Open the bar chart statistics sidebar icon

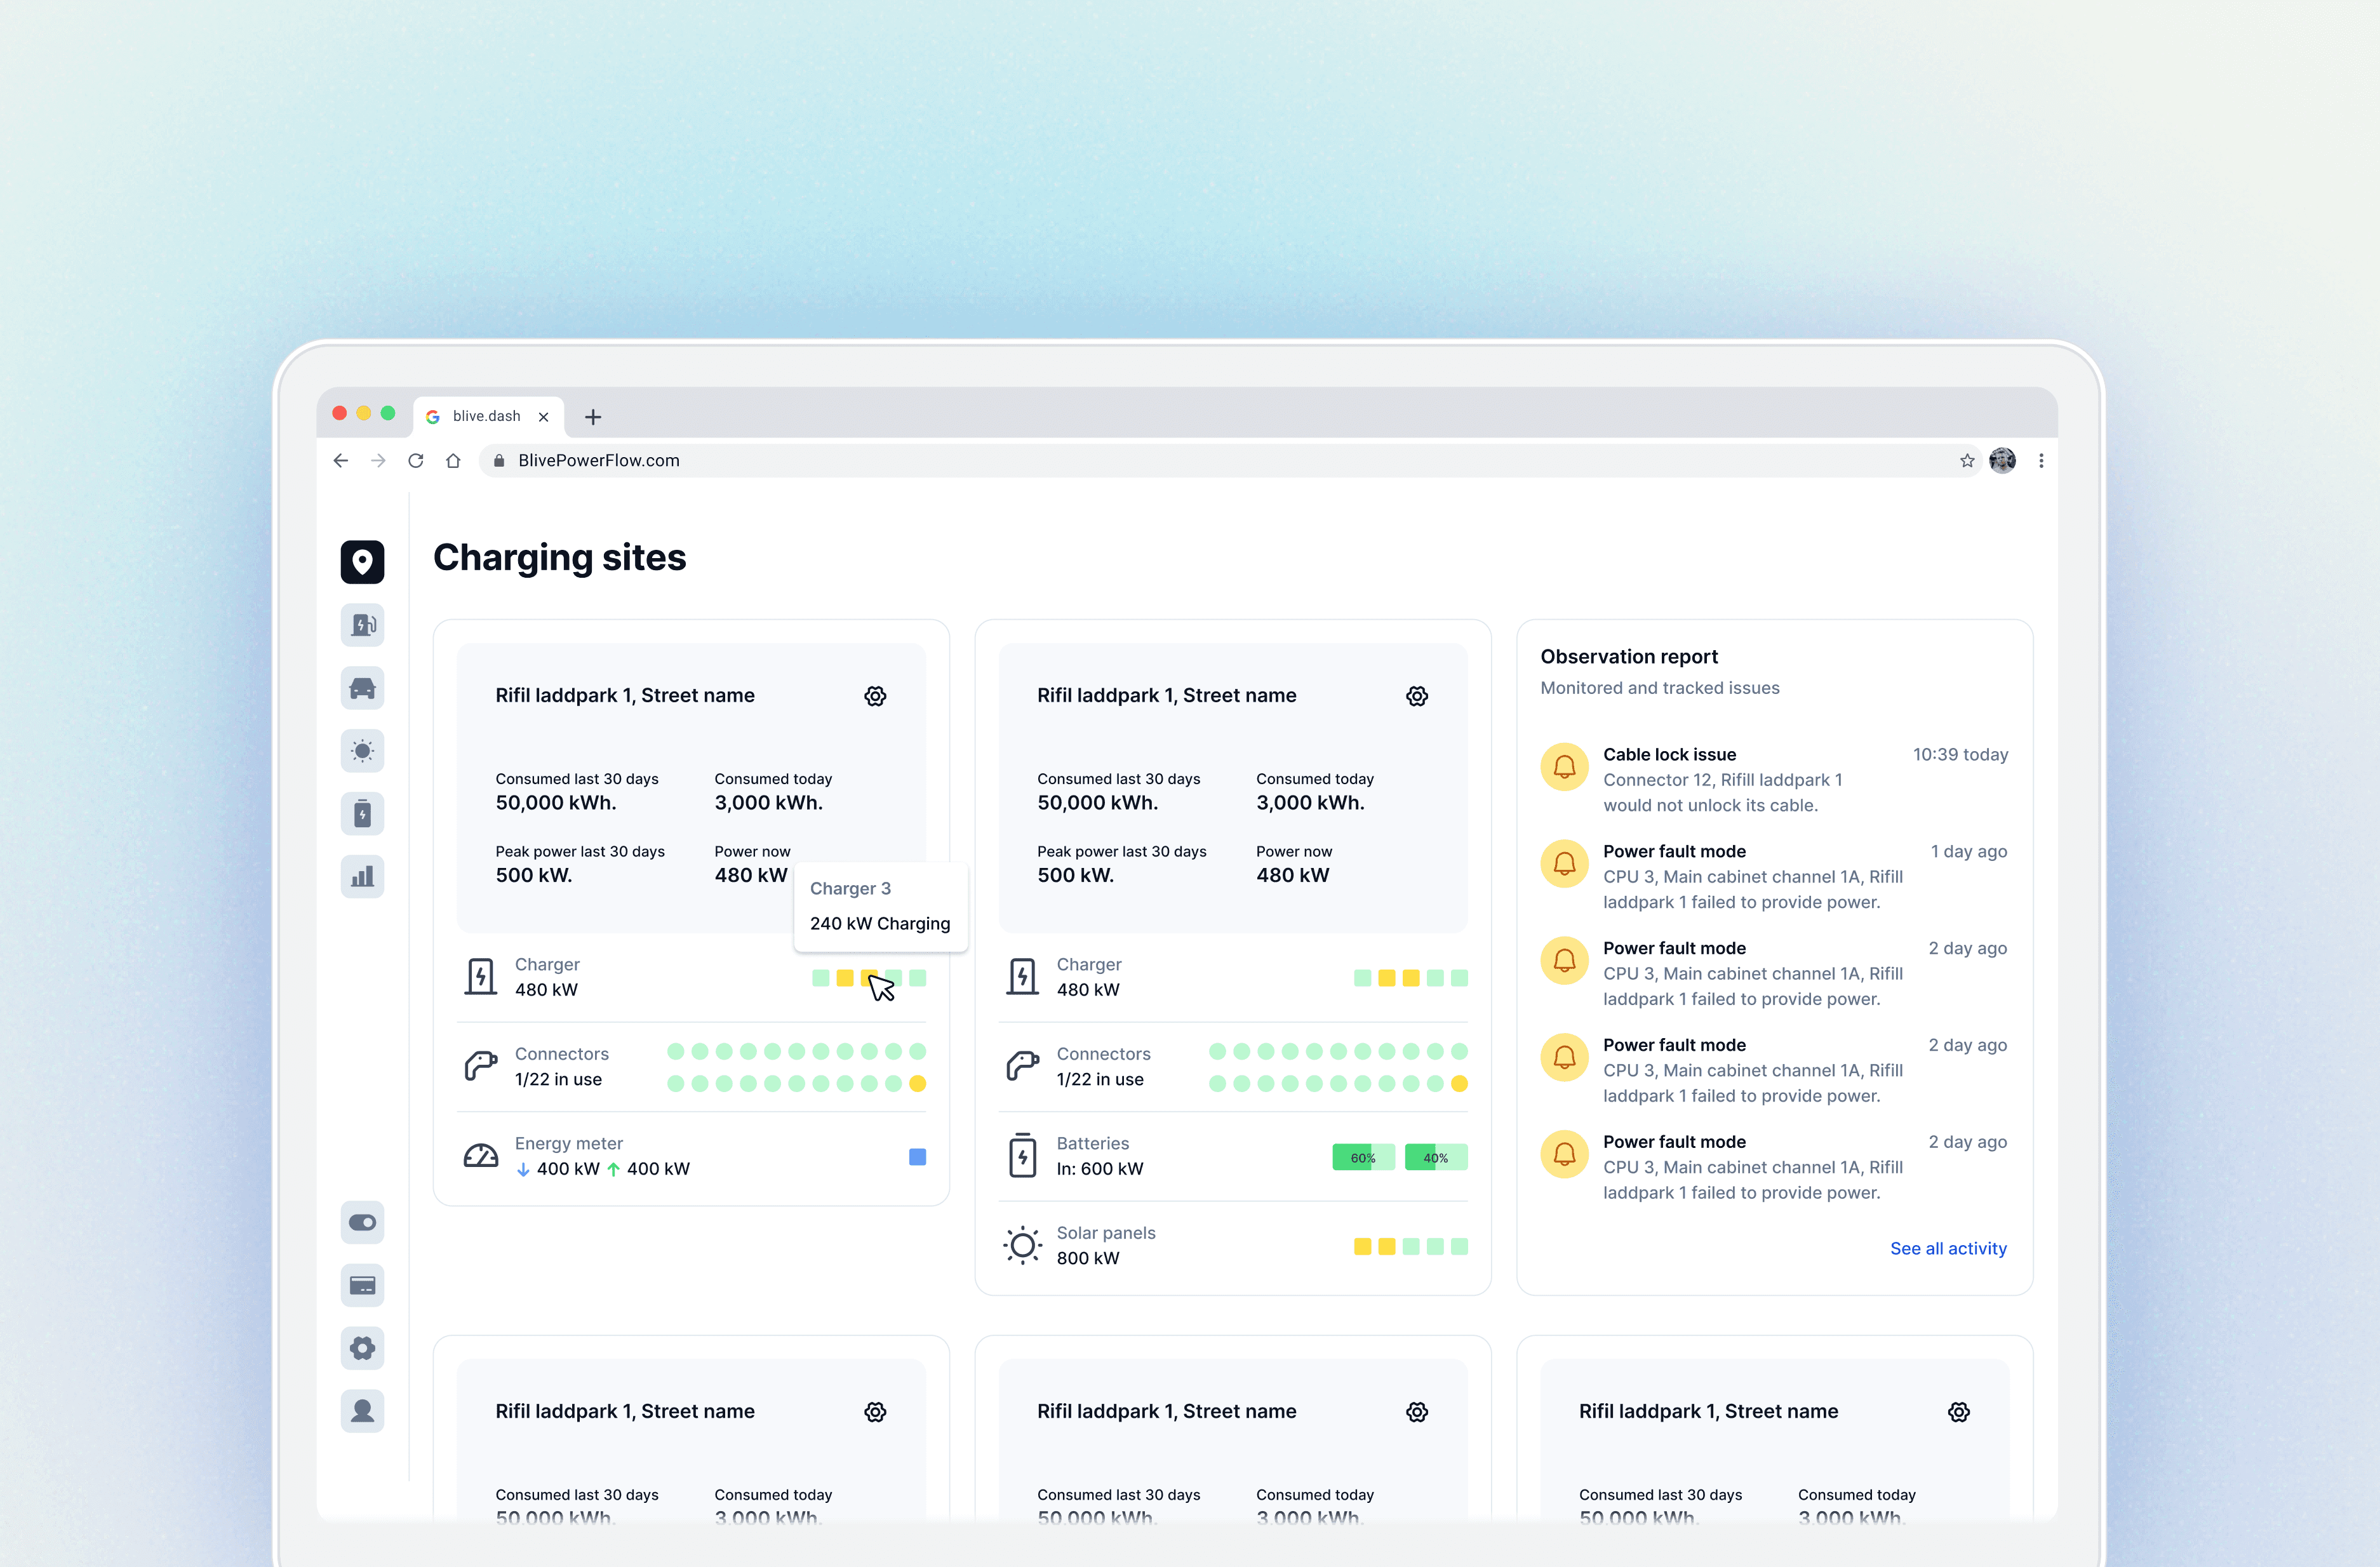[x=362, y=877]
